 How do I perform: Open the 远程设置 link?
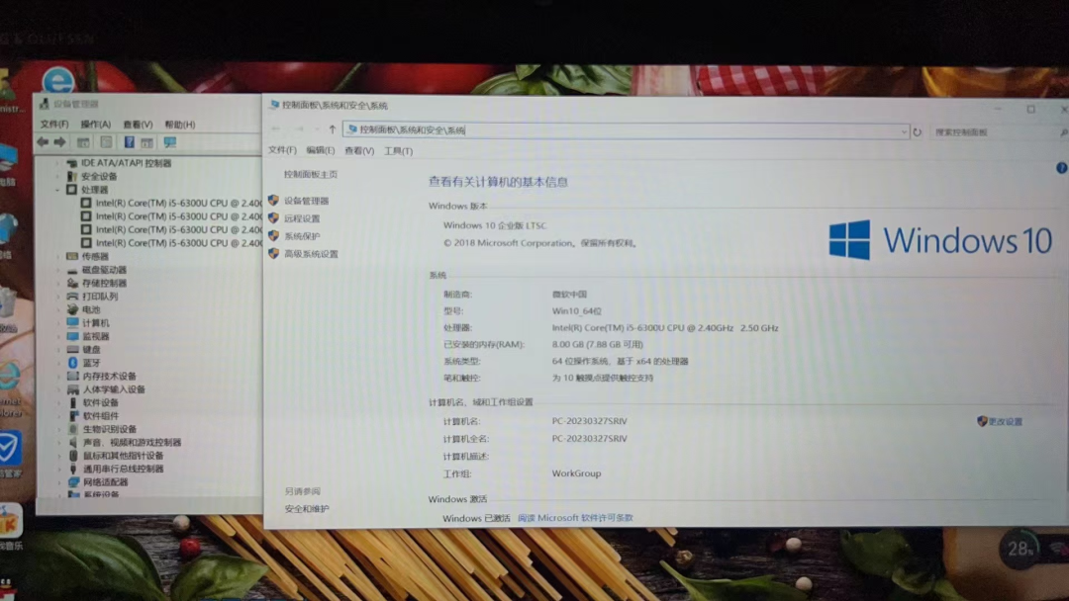(x=302, y=218)
